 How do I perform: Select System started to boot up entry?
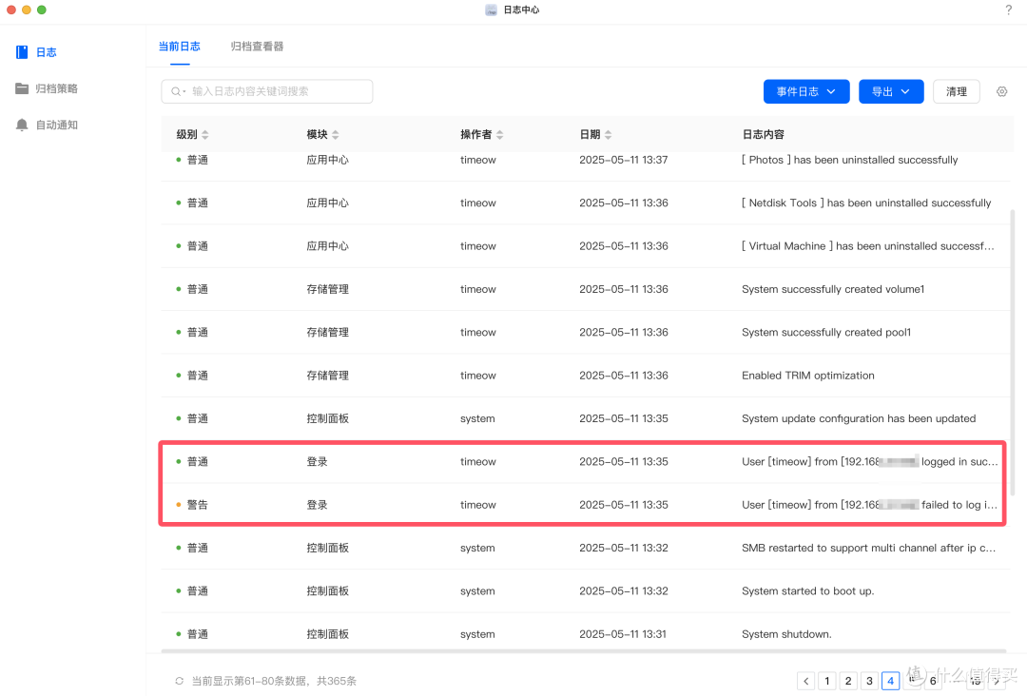pyautogui.click(x=585, y=591)
